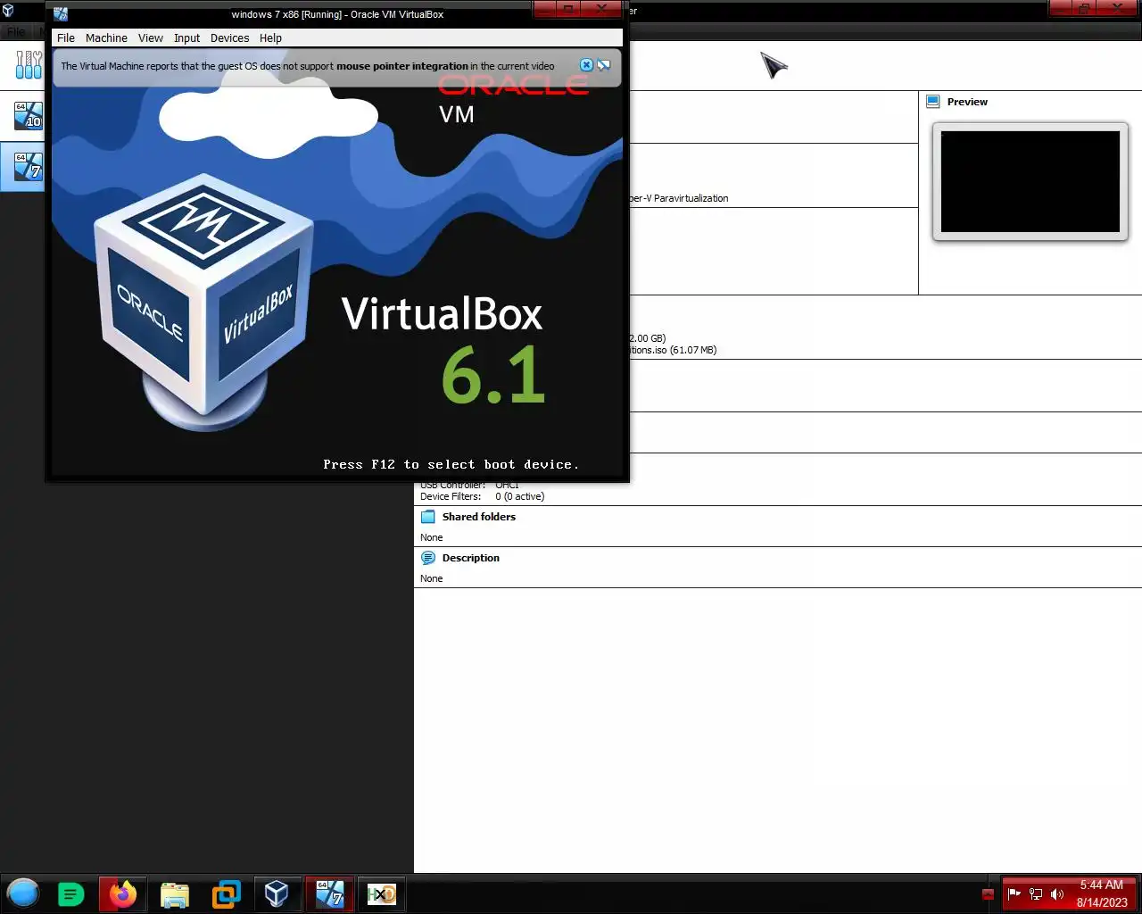Viewport: 1142px width, 914px height.
Task: Open the Machine menu
Action: tap(106, 38)
